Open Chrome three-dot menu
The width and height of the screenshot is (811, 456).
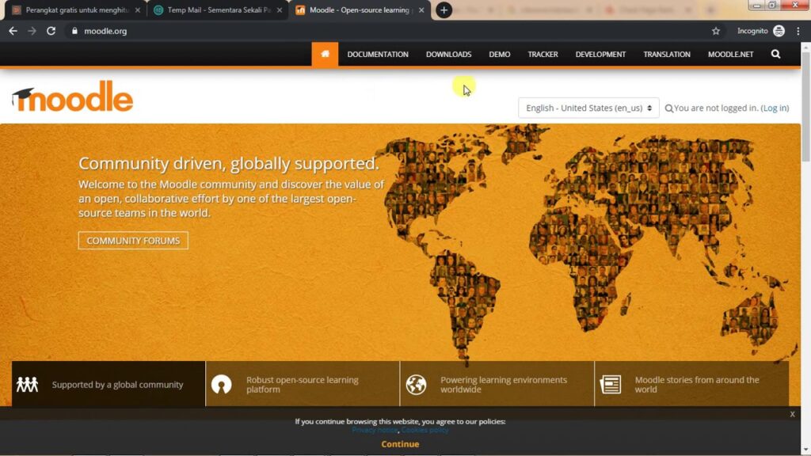(x=798, y=31)
